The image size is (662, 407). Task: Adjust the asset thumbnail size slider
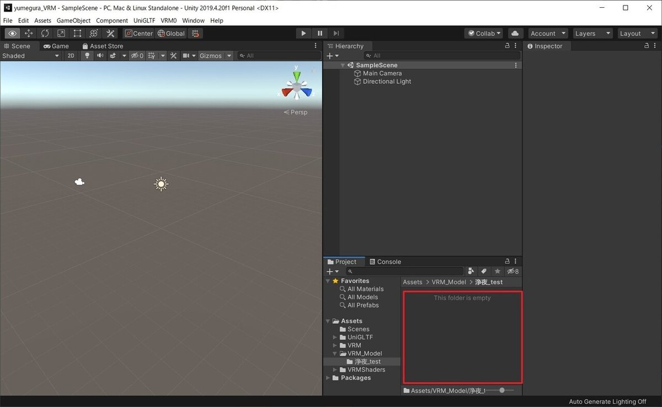tap(501, 390)
